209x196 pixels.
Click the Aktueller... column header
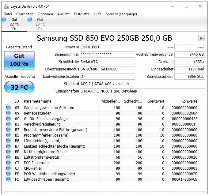[111, 101]
